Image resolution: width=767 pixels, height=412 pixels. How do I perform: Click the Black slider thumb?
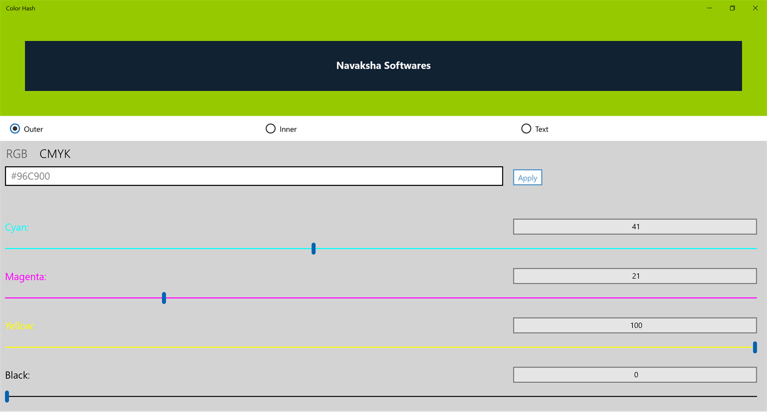click(8, 397)
